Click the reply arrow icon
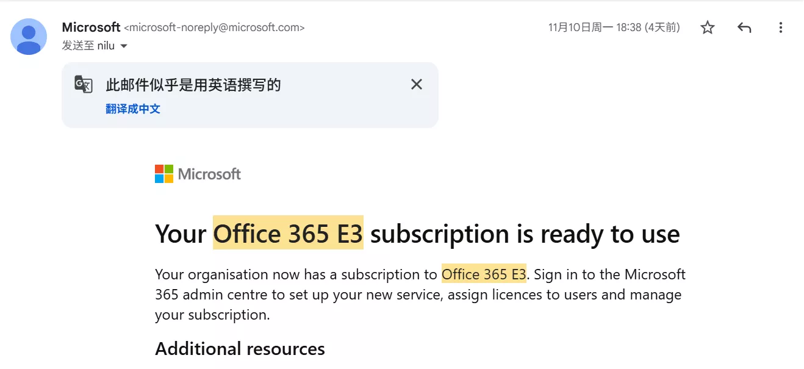804x369 pixels. click(744, 27)
